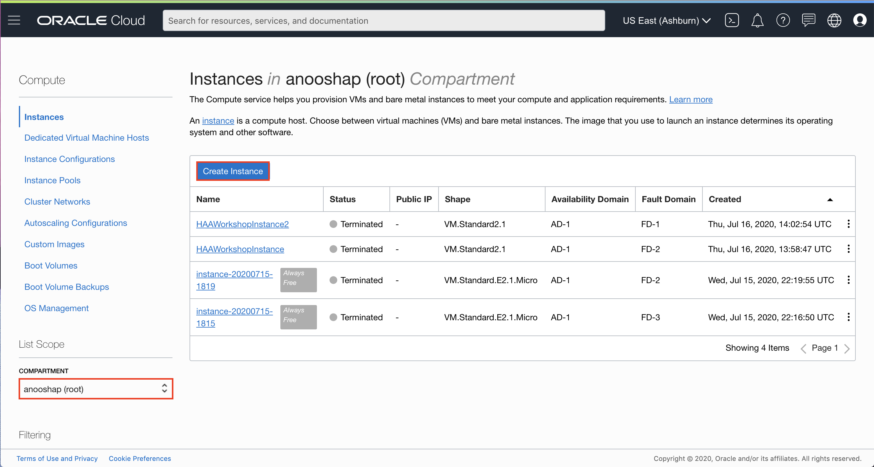Select Instance Pools in Compute menu
This screenshot has height=467, width=874.
tap(52, 180)
